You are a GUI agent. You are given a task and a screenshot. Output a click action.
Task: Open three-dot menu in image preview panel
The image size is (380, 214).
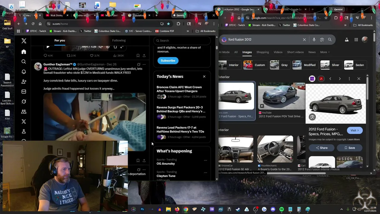[x=349, y=79]
